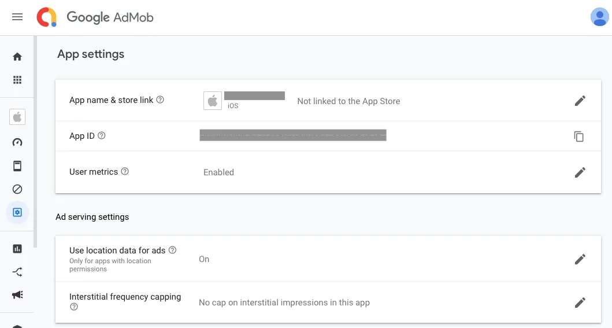612x328 pixels.
Task: Go to Home in sidebar
Action: tap(17, 57)
